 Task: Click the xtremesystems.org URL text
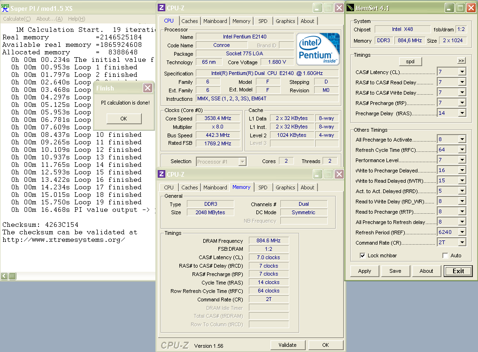coord(63,240)
